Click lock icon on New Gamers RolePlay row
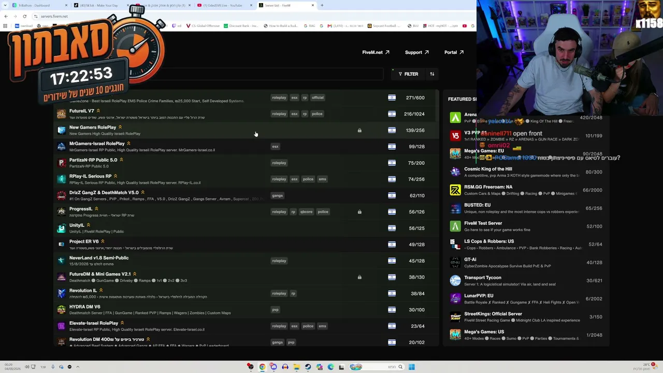663x373 pixels. pyautogui.click(x=359, y=130)
